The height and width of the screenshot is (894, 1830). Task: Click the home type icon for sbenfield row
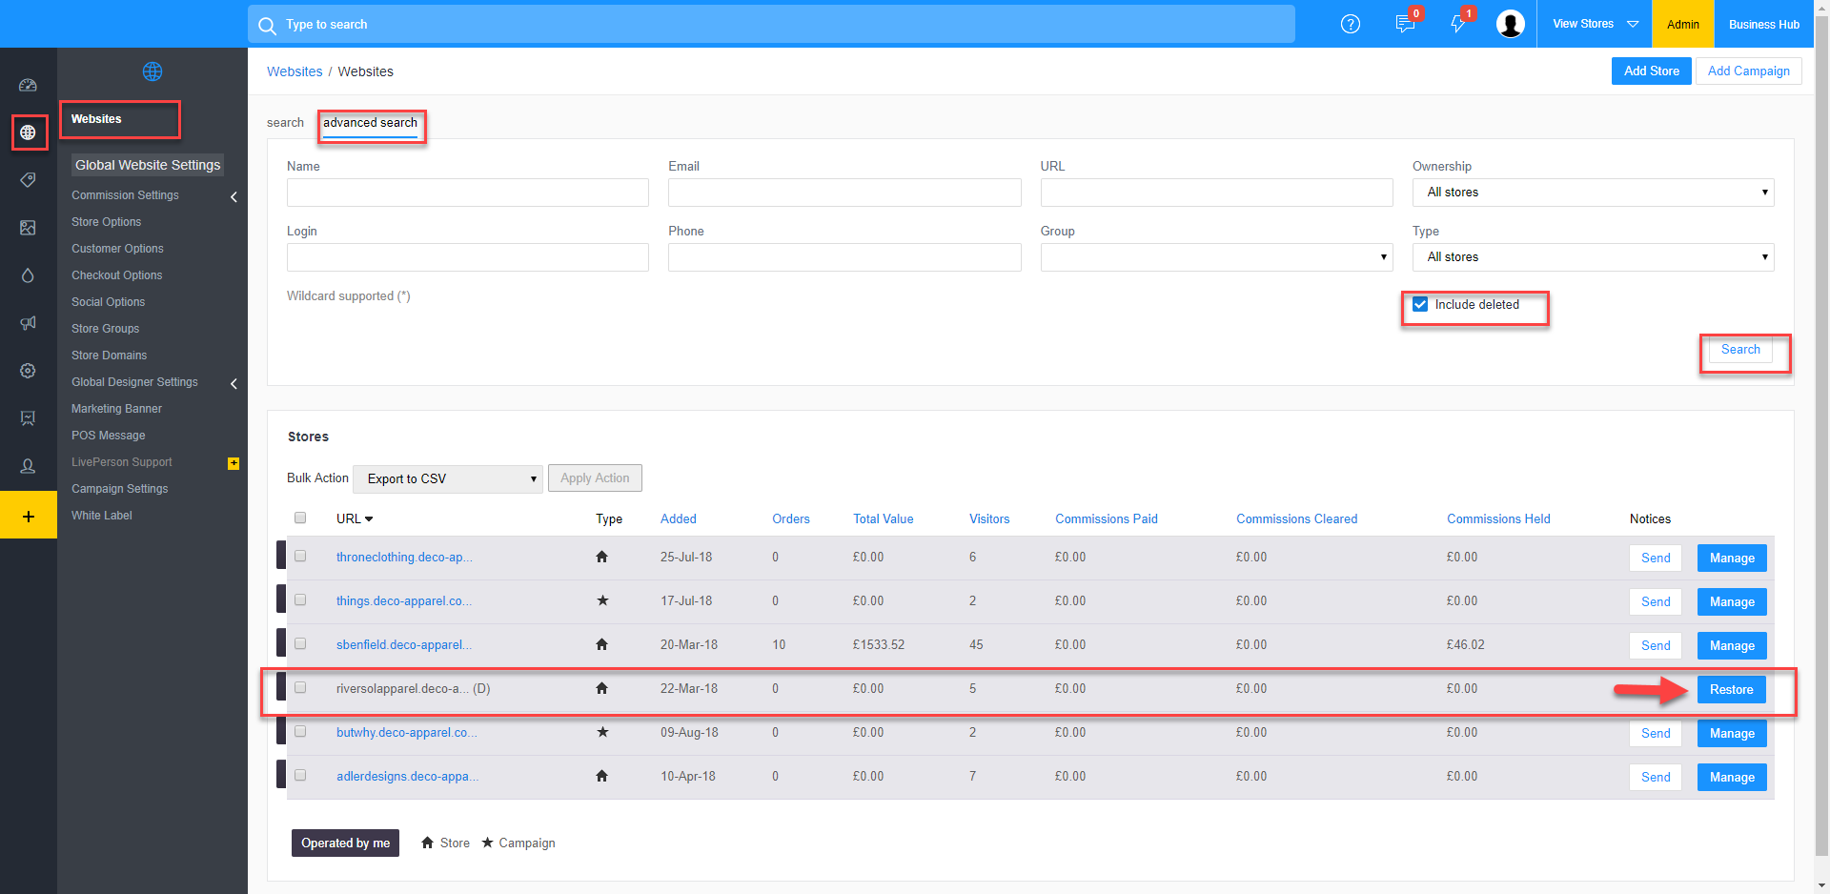pos(601,644)
